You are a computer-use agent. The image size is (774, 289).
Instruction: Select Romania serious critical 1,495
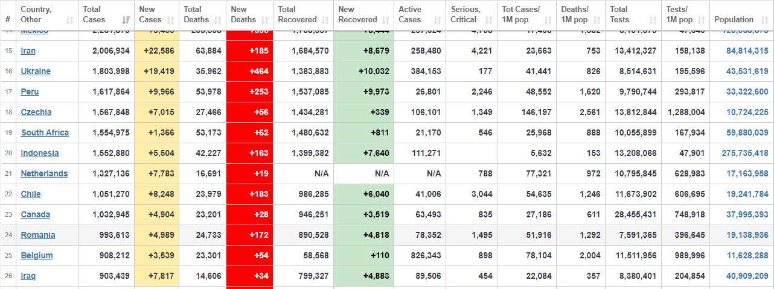tap(472, 235)
